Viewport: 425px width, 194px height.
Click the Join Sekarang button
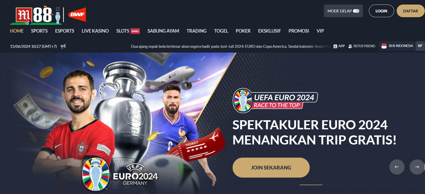tap(271, 167)
